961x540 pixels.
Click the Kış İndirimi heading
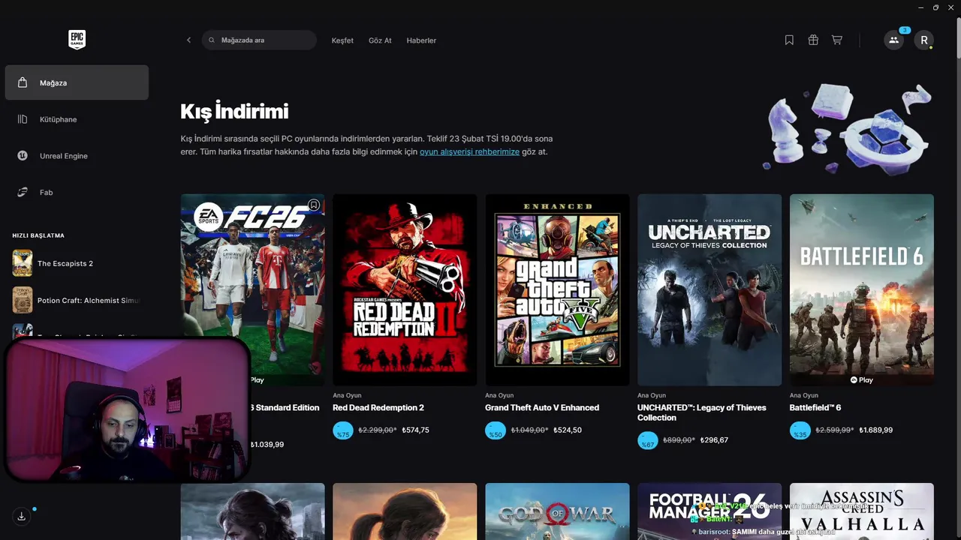234,112
